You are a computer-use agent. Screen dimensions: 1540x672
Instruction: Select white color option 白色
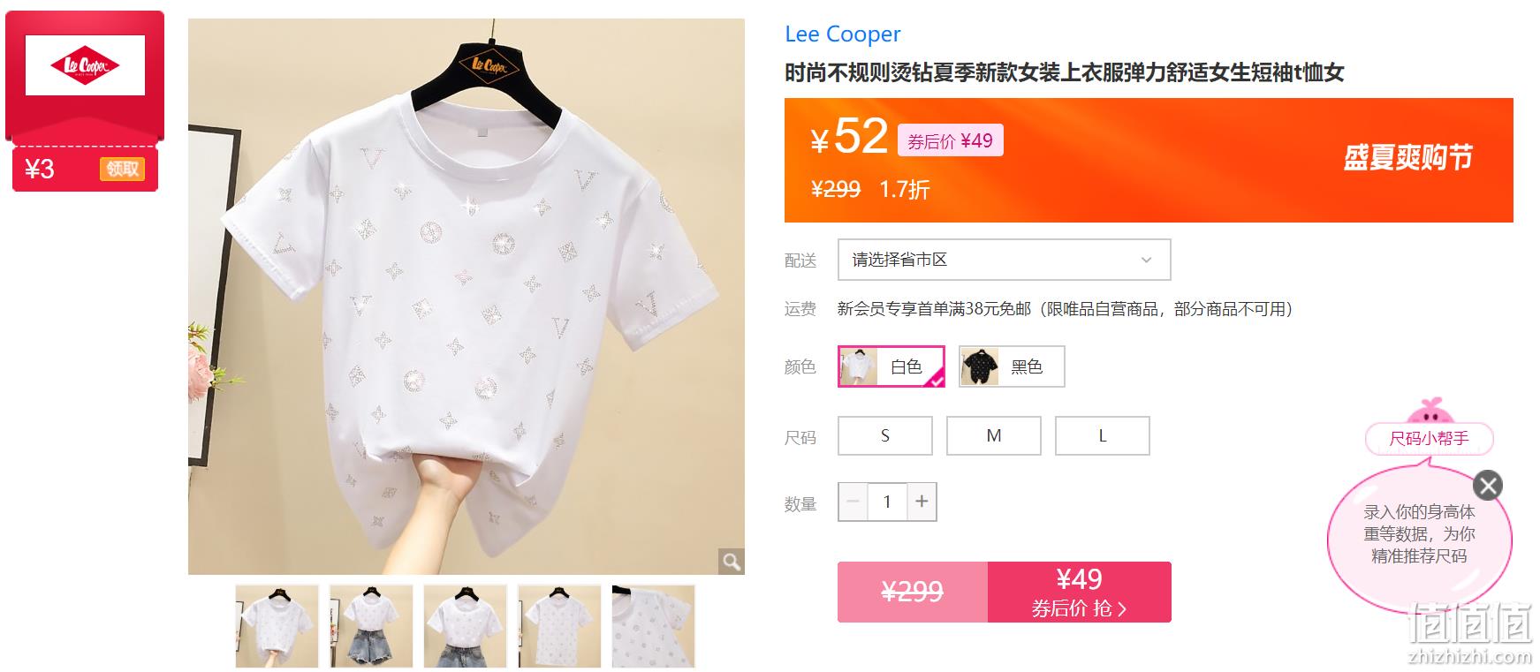891,366
